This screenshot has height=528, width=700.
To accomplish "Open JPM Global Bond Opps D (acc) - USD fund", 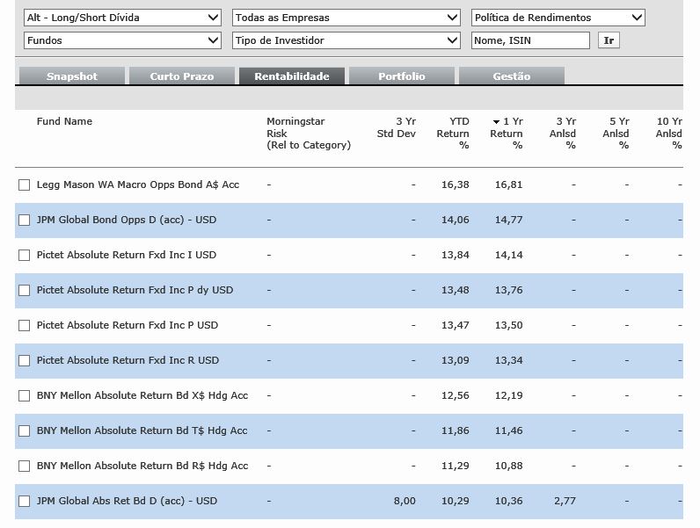I will [127, 220].
